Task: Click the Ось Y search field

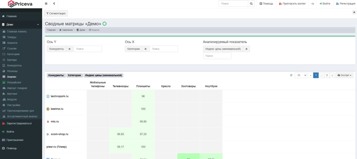Action: 88,49
